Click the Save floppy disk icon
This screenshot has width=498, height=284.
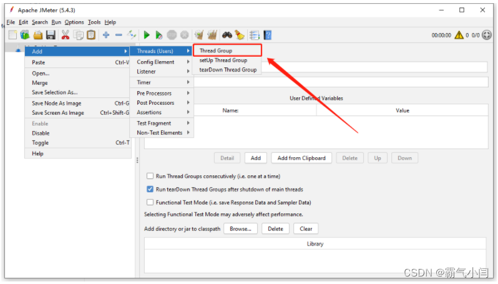(51, 35)
